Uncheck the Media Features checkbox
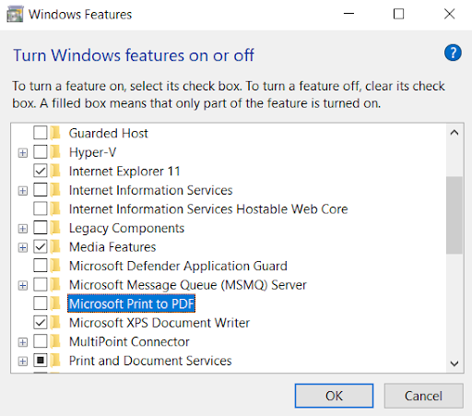The image size is (472, 416). [x=41, y=246]
